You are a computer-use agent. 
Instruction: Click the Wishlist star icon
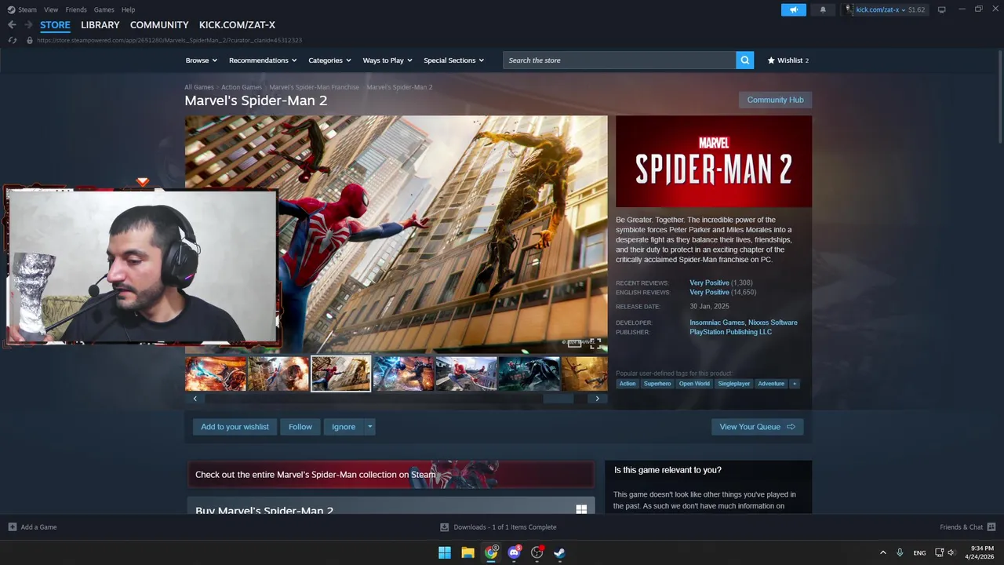771,60
